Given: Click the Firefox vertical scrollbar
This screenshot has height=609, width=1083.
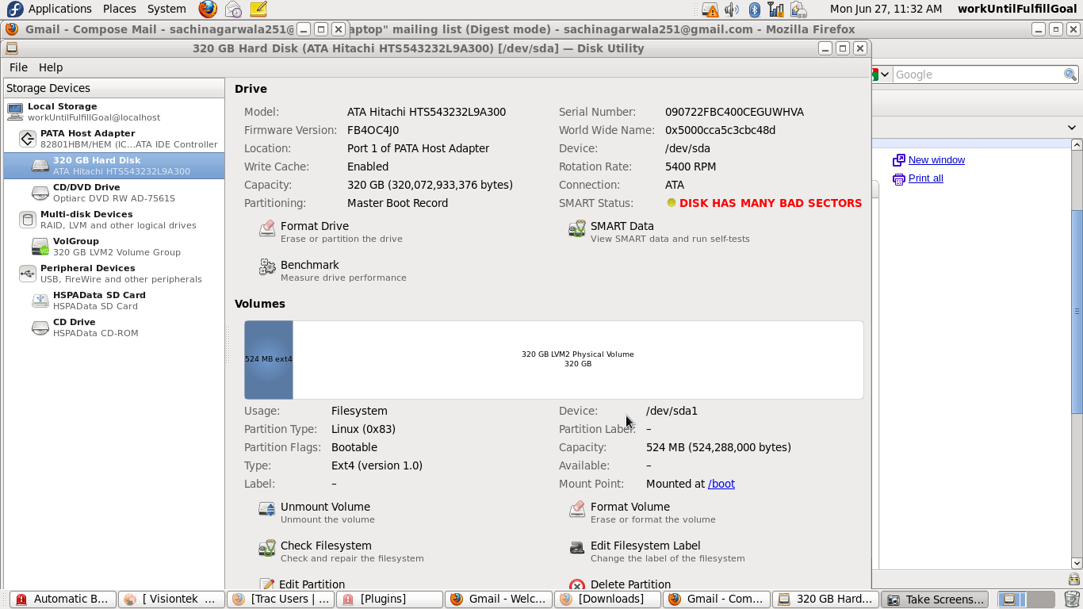Looking at the screenshot, I should [1077, 312].
